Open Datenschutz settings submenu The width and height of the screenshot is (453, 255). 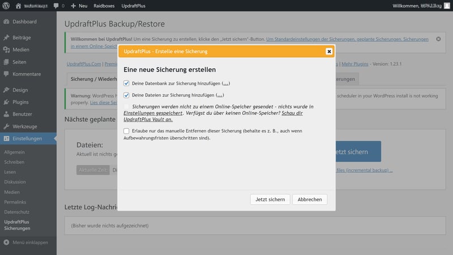17,212
